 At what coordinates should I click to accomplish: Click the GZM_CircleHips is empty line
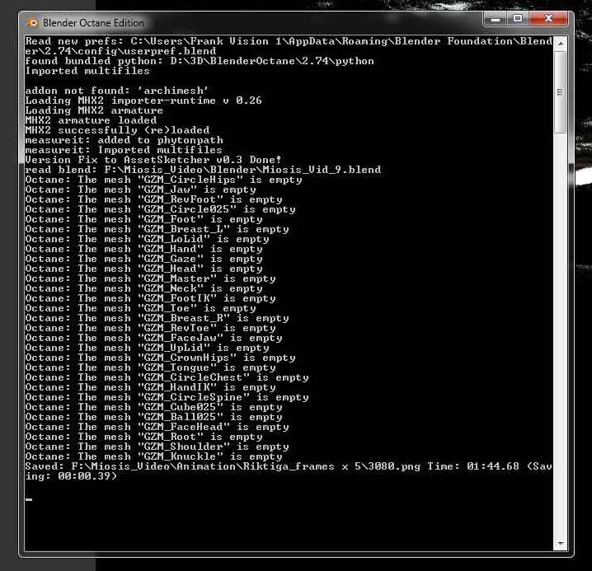pos(163,180)
